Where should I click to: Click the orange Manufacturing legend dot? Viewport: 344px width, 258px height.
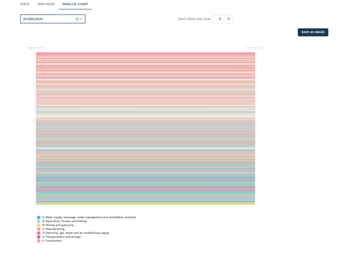point(39,229)
